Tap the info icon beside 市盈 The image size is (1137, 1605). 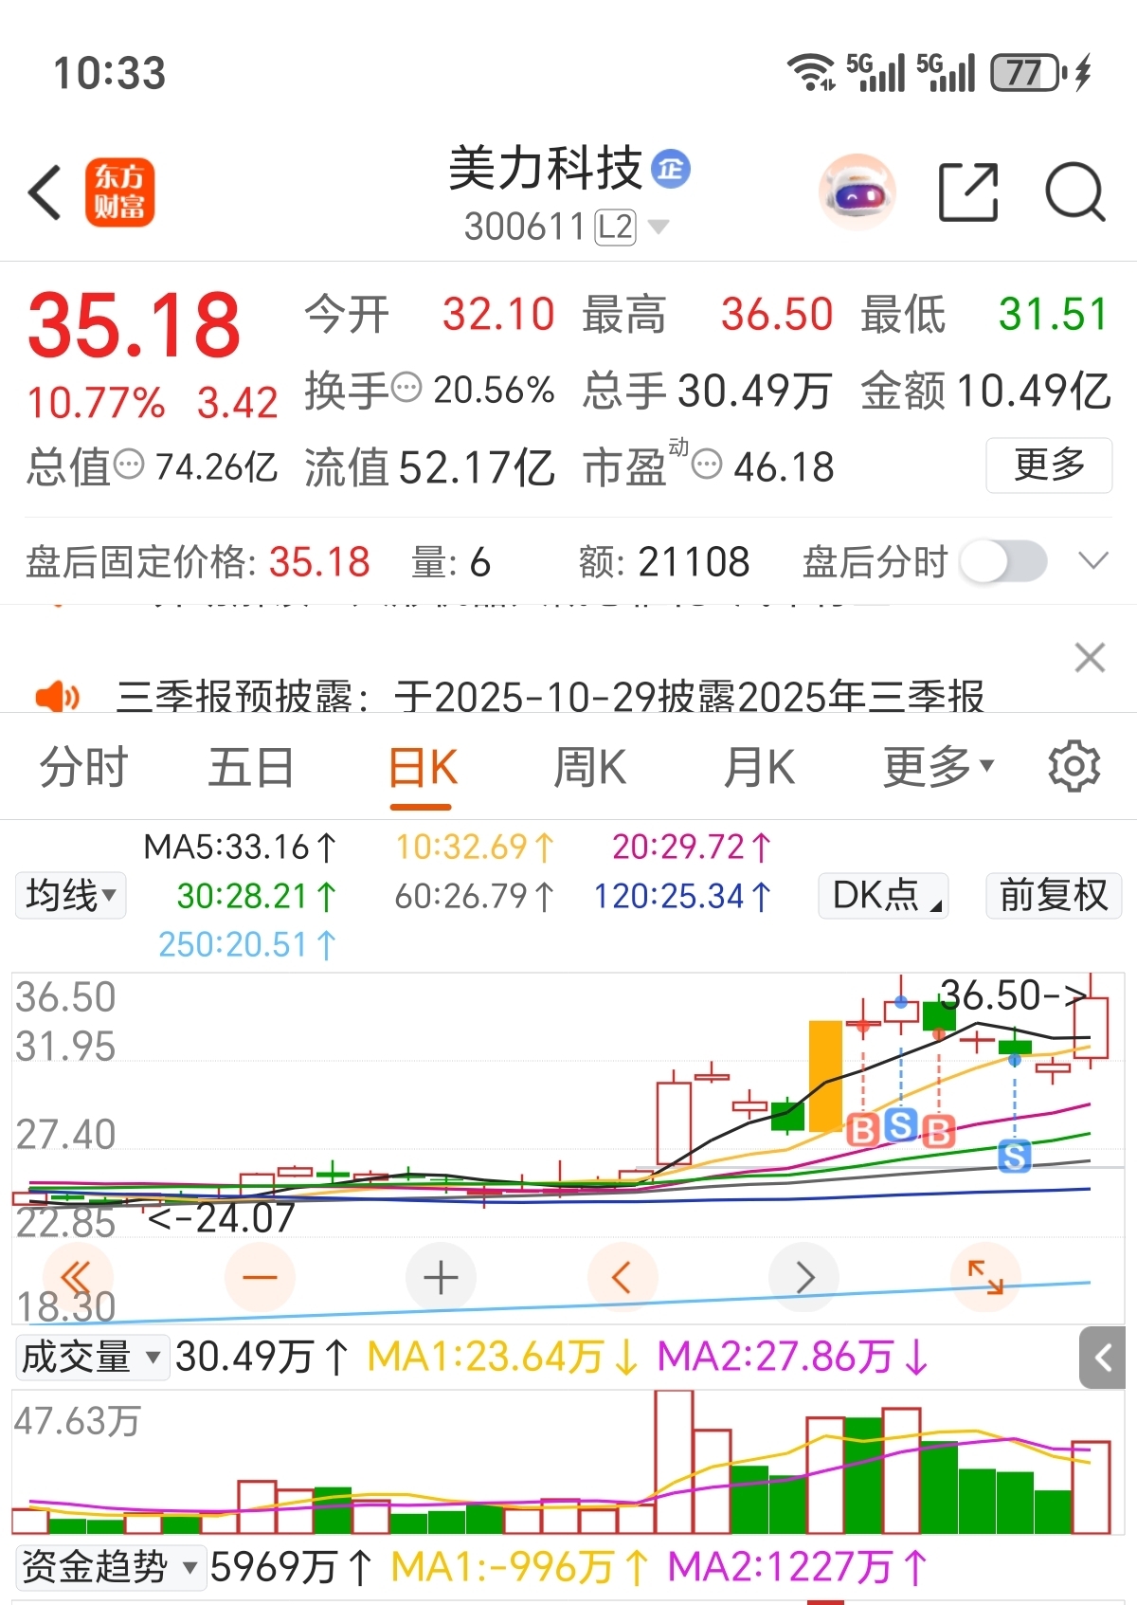tap(707, 465)
